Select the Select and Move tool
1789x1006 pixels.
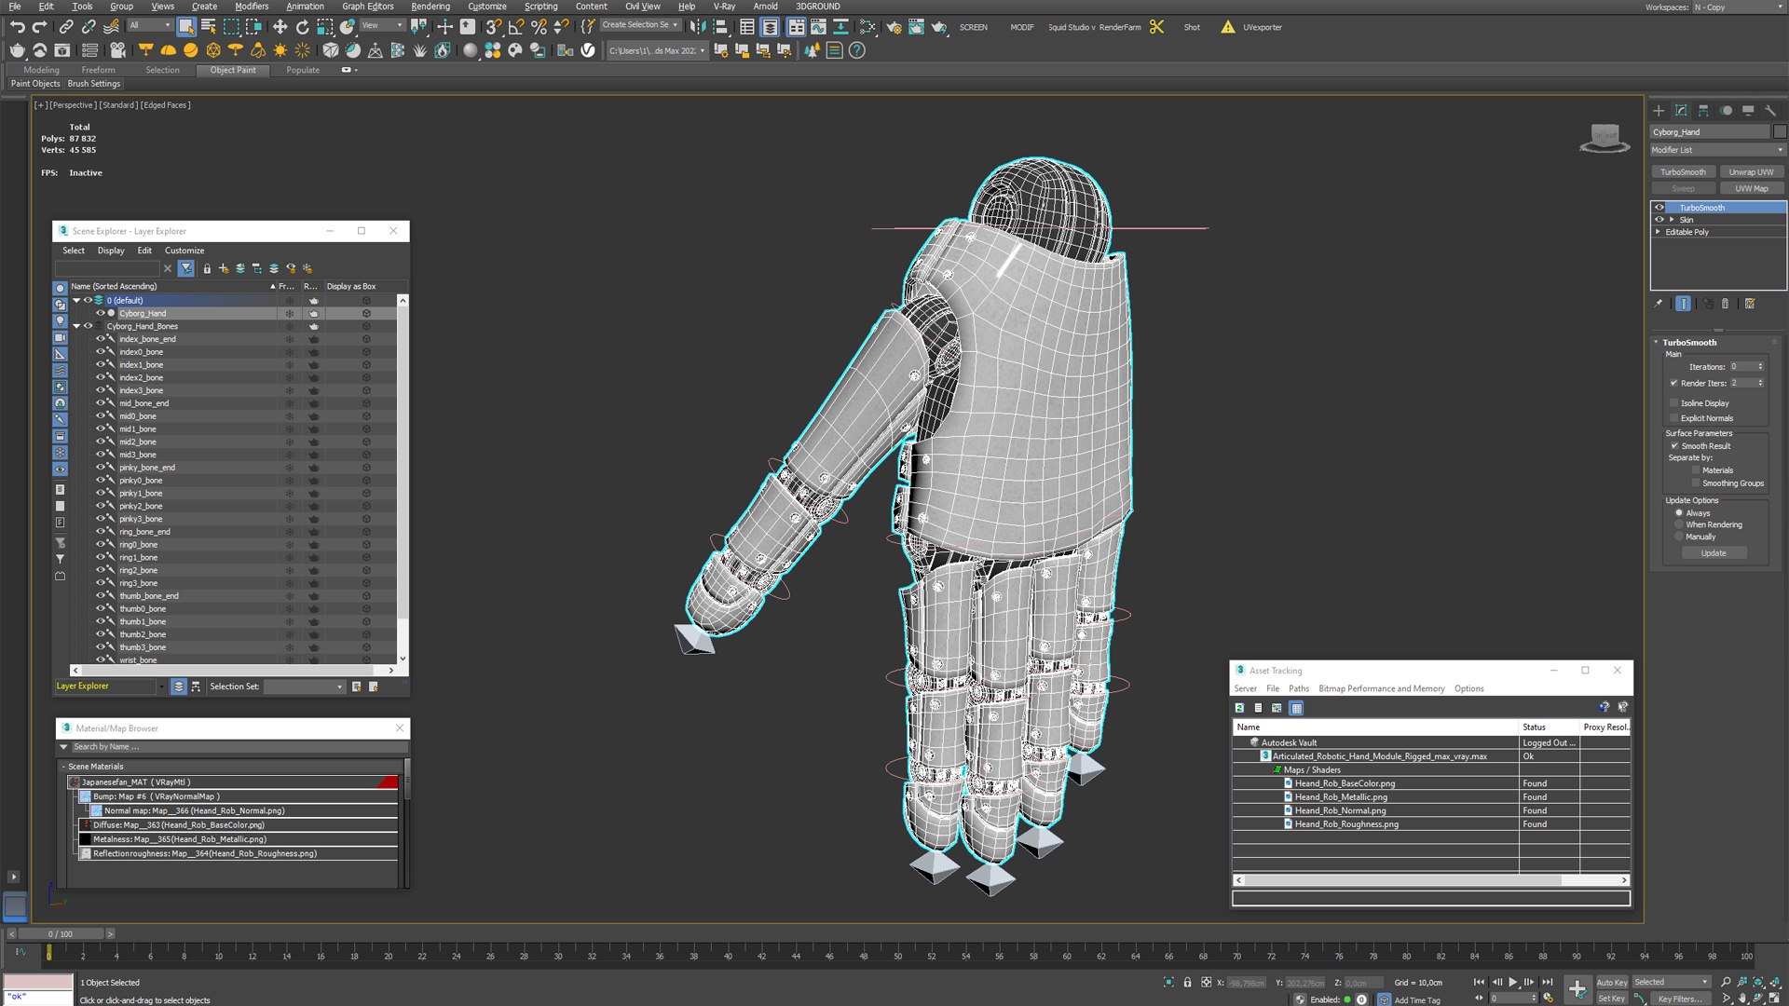(280, 27)
